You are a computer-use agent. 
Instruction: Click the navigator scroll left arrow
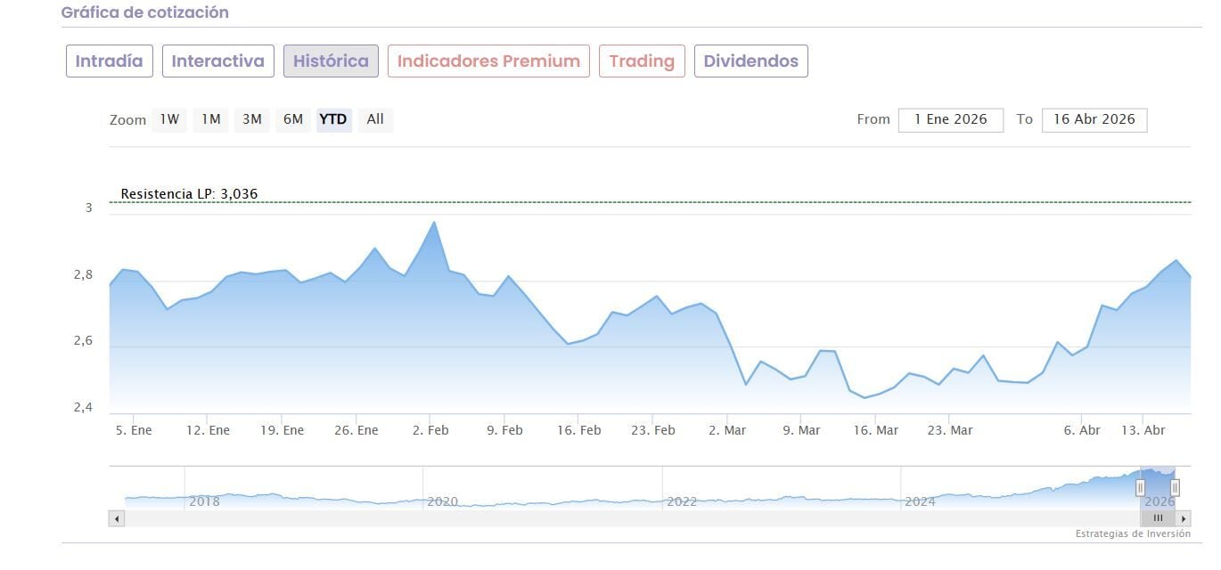point(117,518)
